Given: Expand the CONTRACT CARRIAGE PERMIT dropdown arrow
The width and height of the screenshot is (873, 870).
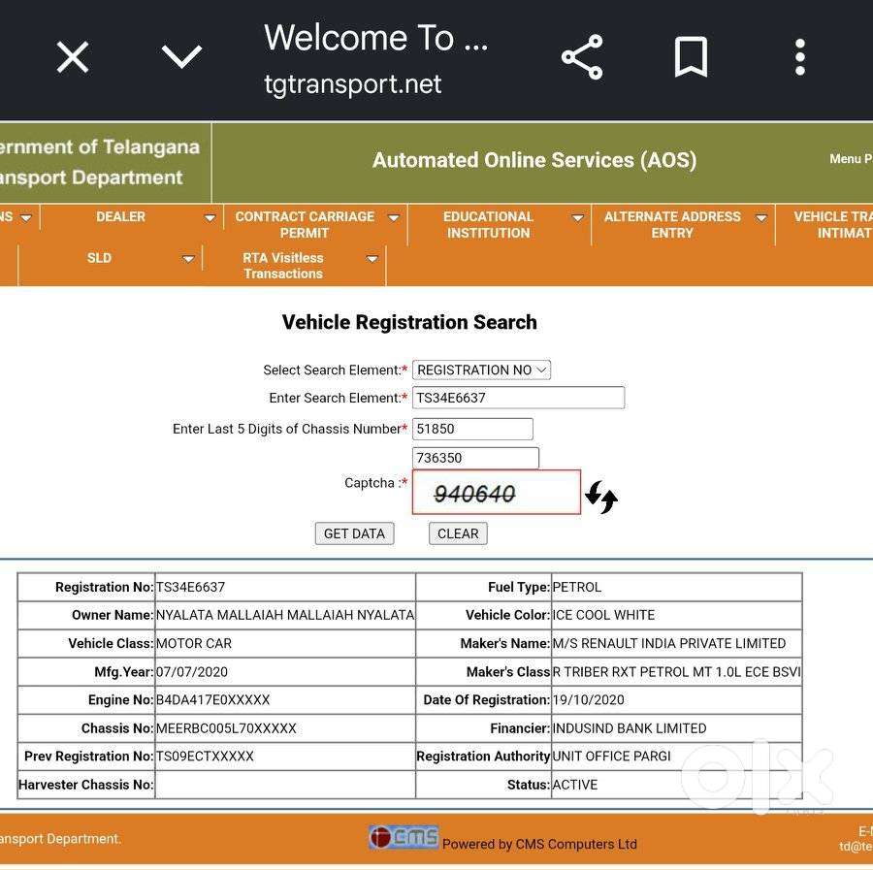Looking at the screenshot, I should [x=394, y=217].
